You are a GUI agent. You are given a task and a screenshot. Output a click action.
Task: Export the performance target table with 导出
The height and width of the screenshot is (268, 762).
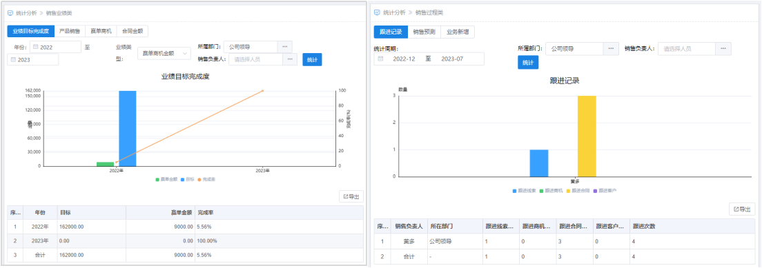click(351, 196)
